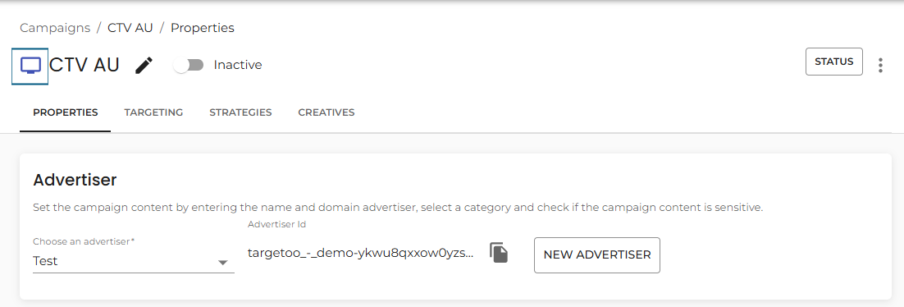Go to the STRATEGIES tab
This screenshot has height=307, width=904.
click(x=240, y=112)
